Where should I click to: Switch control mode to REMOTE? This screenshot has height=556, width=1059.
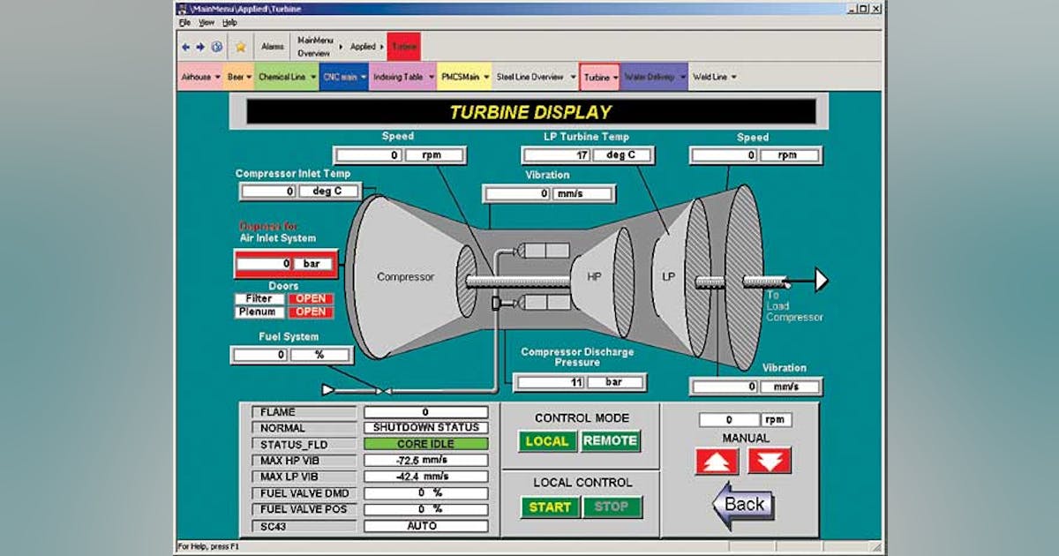(x=611, y=441)
